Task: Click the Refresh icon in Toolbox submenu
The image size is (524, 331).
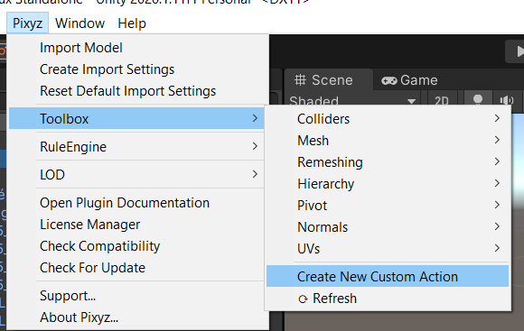Action: click(303, 299)
